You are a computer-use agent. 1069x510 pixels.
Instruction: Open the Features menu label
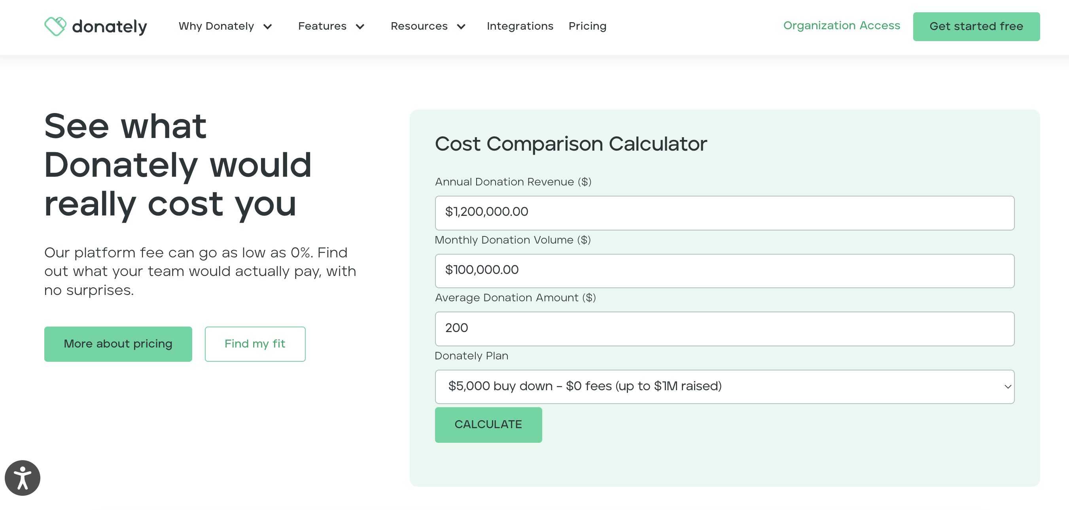tap(322, 26)
